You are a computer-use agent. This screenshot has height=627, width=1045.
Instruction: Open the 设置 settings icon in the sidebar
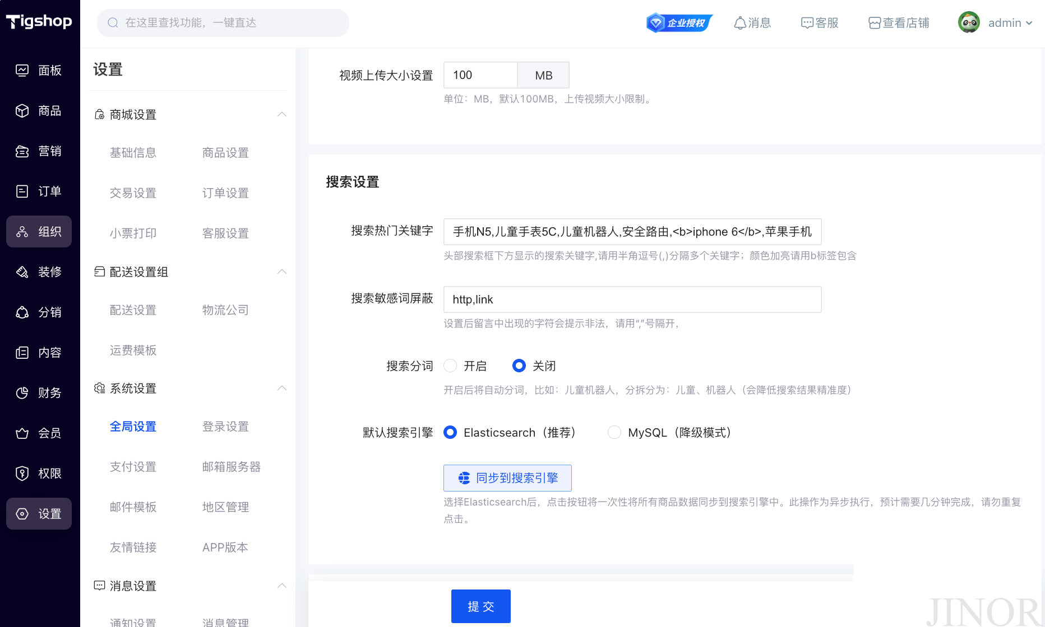pyautogui.click(x=22, y=513)
